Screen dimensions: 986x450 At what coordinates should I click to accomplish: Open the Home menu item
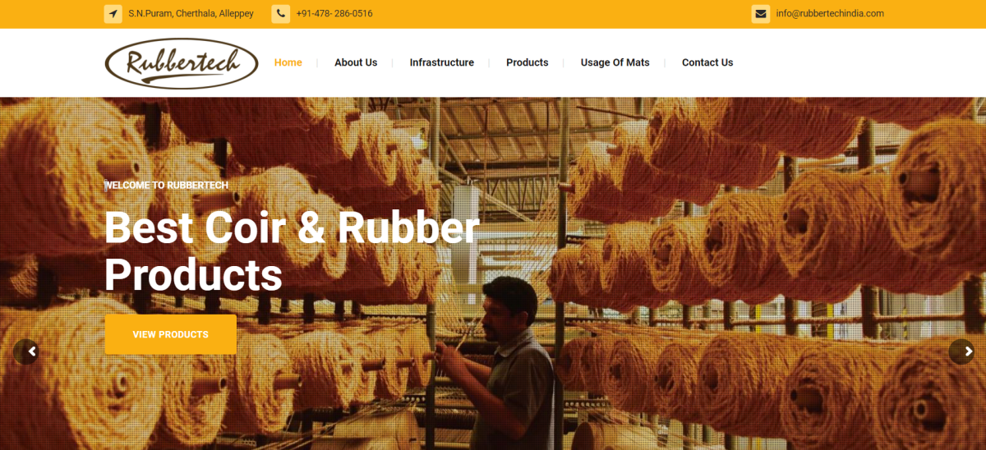tap(288, 62)
